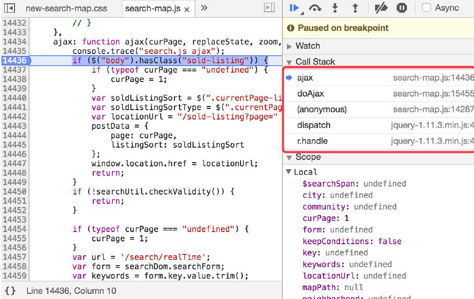Open search-map.js:15455 source link
The image size is (474, 299).
pos(433,94)
